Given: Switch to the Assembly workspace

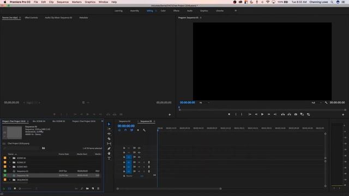Looking at the screenshot, I should coord(135,11).
